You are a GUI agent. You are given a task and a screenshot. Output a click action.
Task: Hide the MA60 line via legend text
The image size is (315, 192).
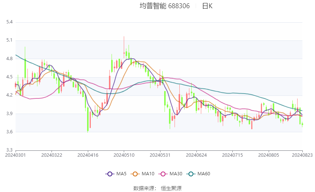coord(204,174)
